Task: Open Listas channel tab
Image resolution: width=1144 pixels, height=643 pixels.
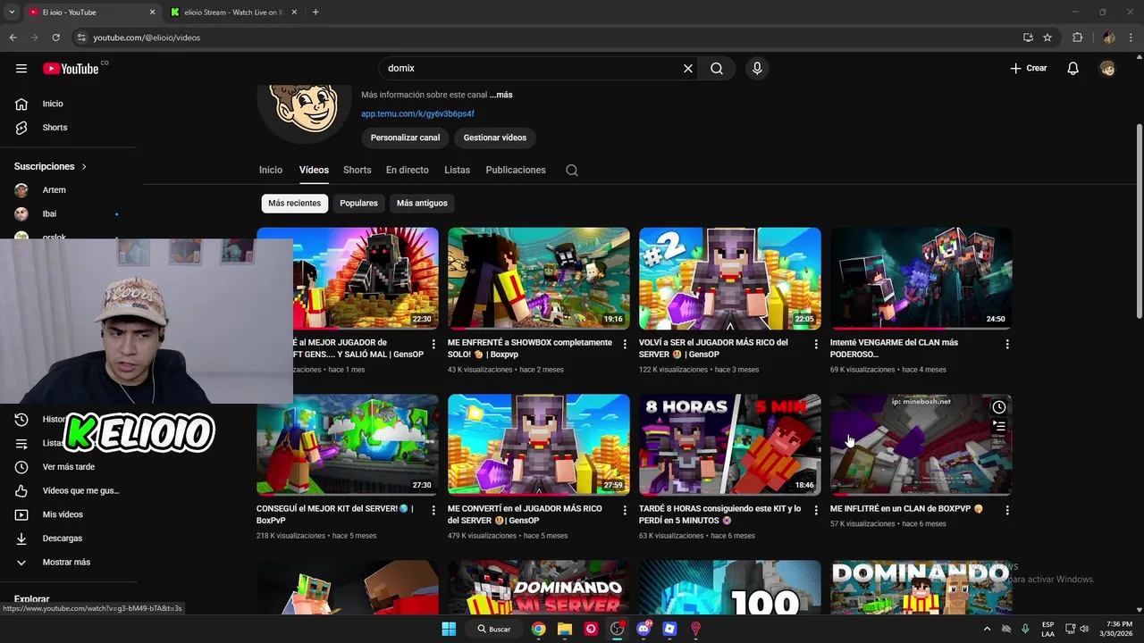Action: [x=457, y=170]
